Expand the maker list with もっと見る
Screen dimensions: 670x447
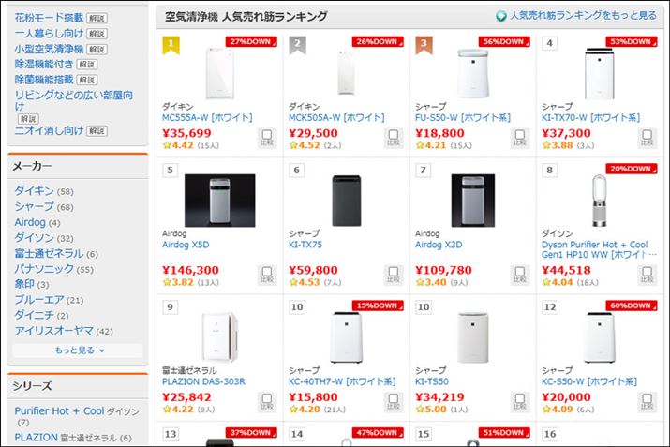pos(79,350)
